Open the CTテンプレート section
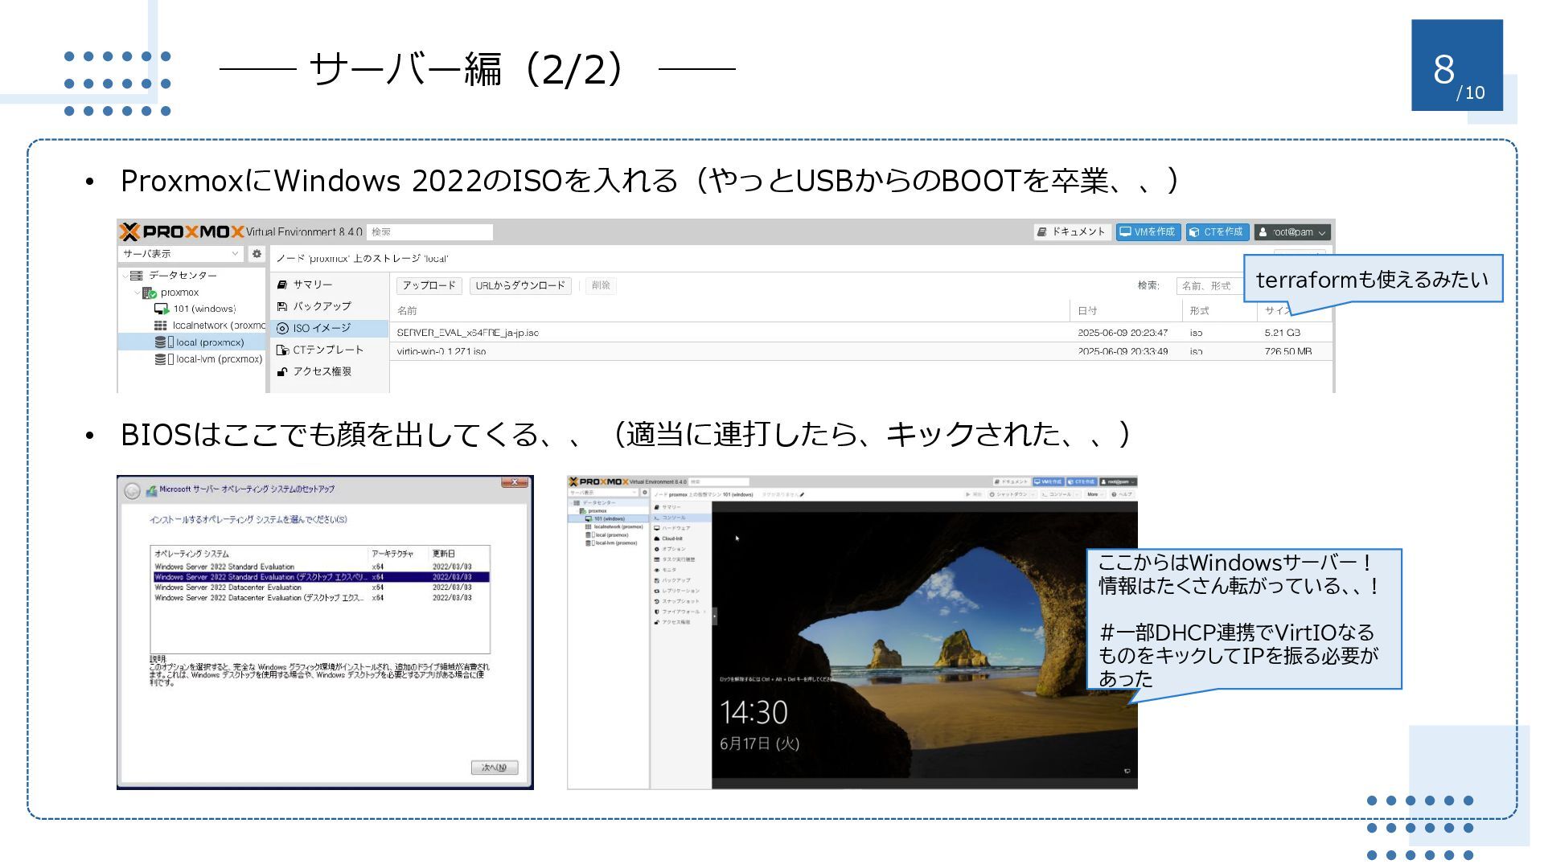The image size is (1544, 868). (x=327, y=350)
